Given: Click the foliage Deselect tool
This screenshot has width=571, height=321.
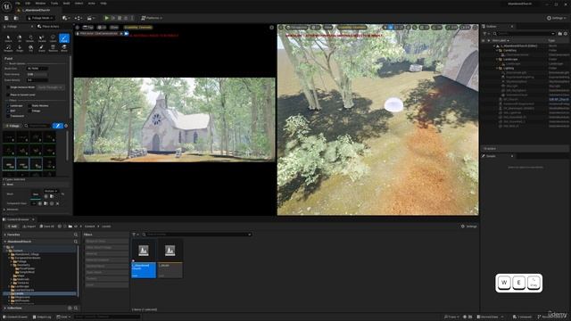Looking at the screenshot, I should tap(30, 38).
